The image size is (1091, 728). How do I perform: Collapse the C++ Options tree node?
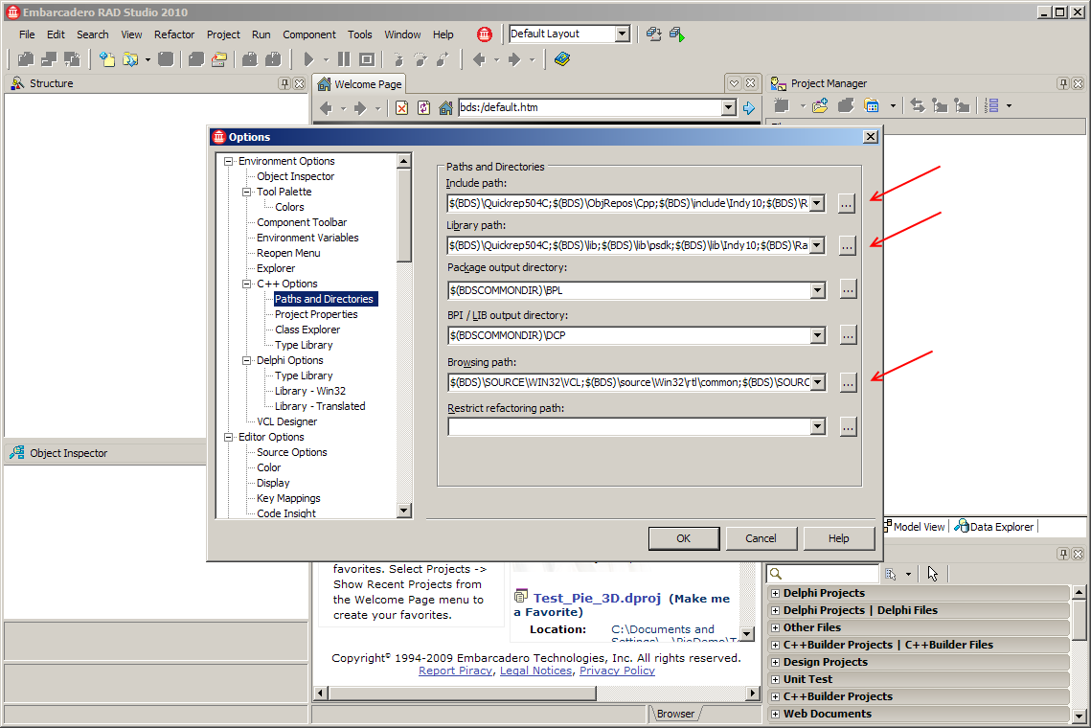coord(246,284)
